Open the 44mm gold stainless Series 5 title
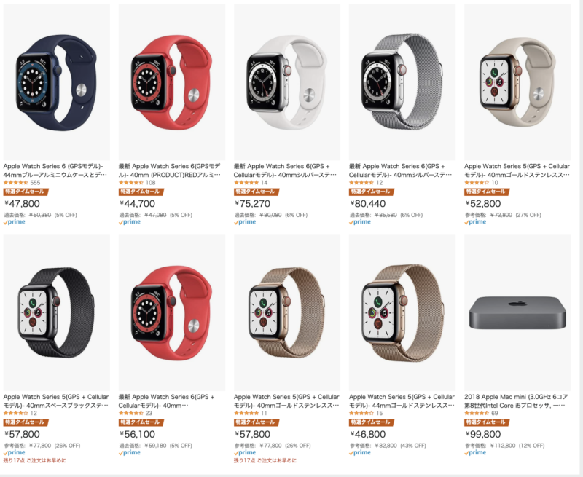Screen dimensions: 583x477 click(402, 401)
